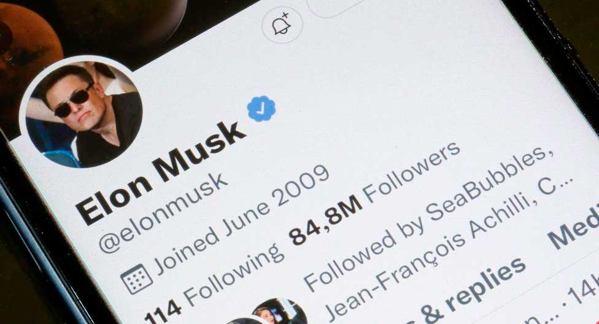Turn on notifications with the bell icon
Image resolution: width=599 pixels, height=324 pixels.
tap(282, 24)
